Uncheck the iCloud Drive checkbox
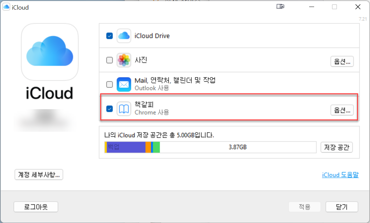This screenshot has height=223, width=370. click(109, 36)
